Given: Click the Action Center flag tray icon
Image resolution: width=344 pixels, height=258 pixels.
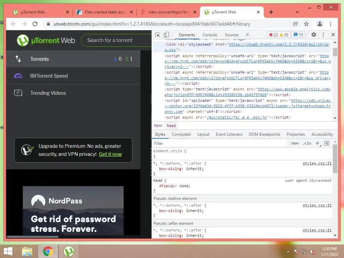Looking at the screenshot, I should click(x=296, y=252).
